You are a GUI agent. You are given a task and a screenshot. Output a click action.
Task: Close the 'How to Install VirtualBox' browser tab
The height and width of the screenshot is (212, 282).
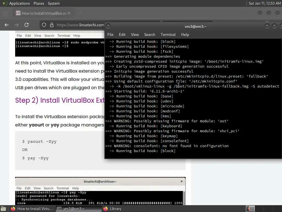tap(69, 13)
